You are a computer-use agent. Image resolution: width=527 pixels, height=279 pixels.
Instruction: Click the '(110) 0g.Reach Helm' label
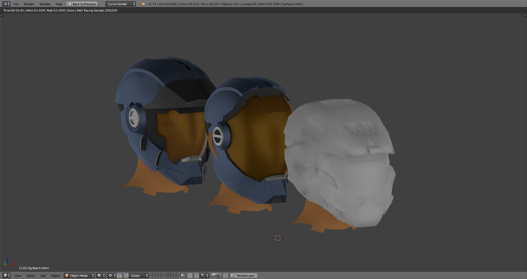34,268
